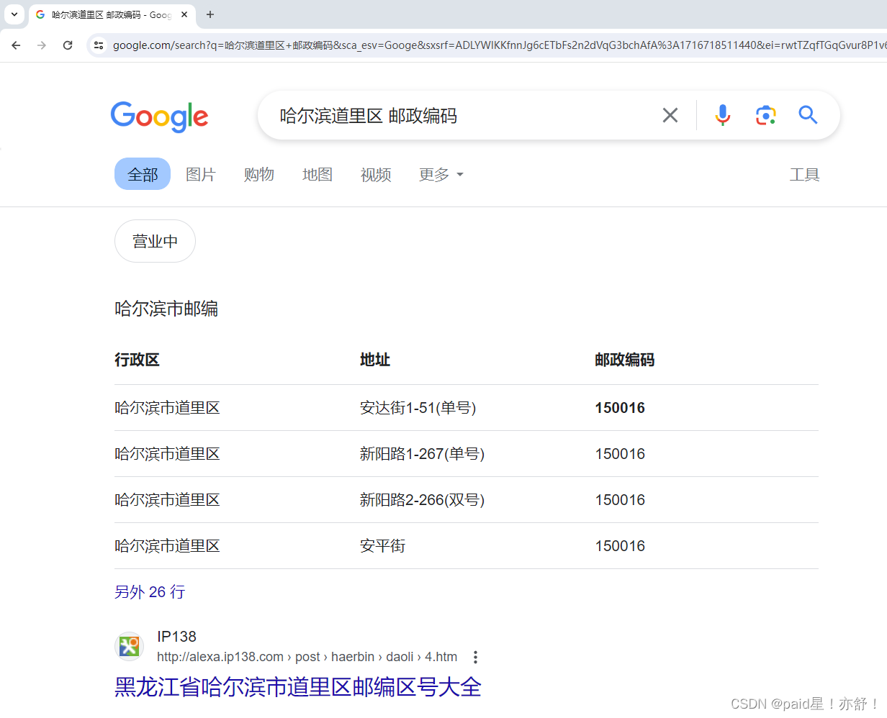
Task: Click the blue magnifier search icon
Action: [x=808, y=115]
